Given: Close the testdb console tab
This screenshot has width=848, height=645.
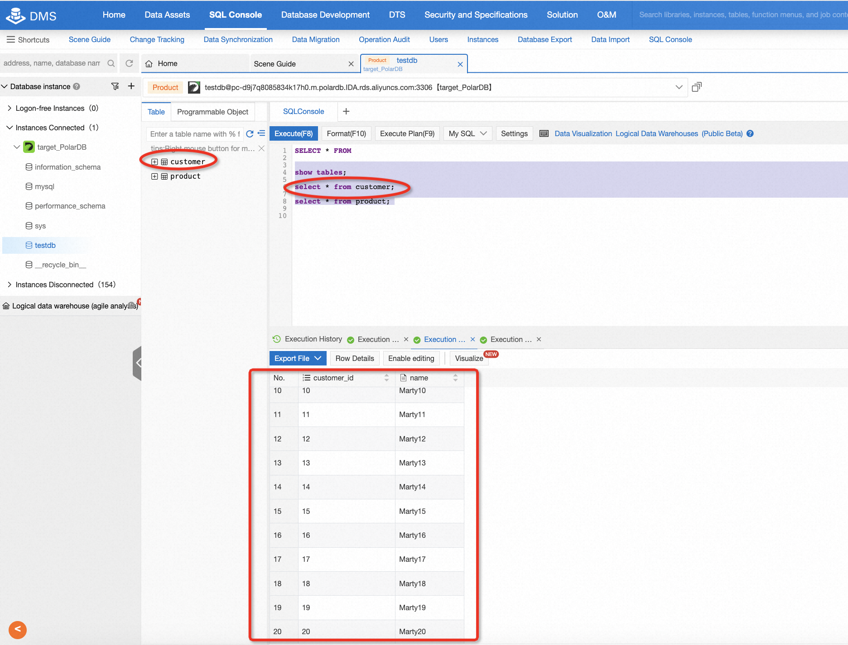Looking at the screenshot, I should (460, 64).
